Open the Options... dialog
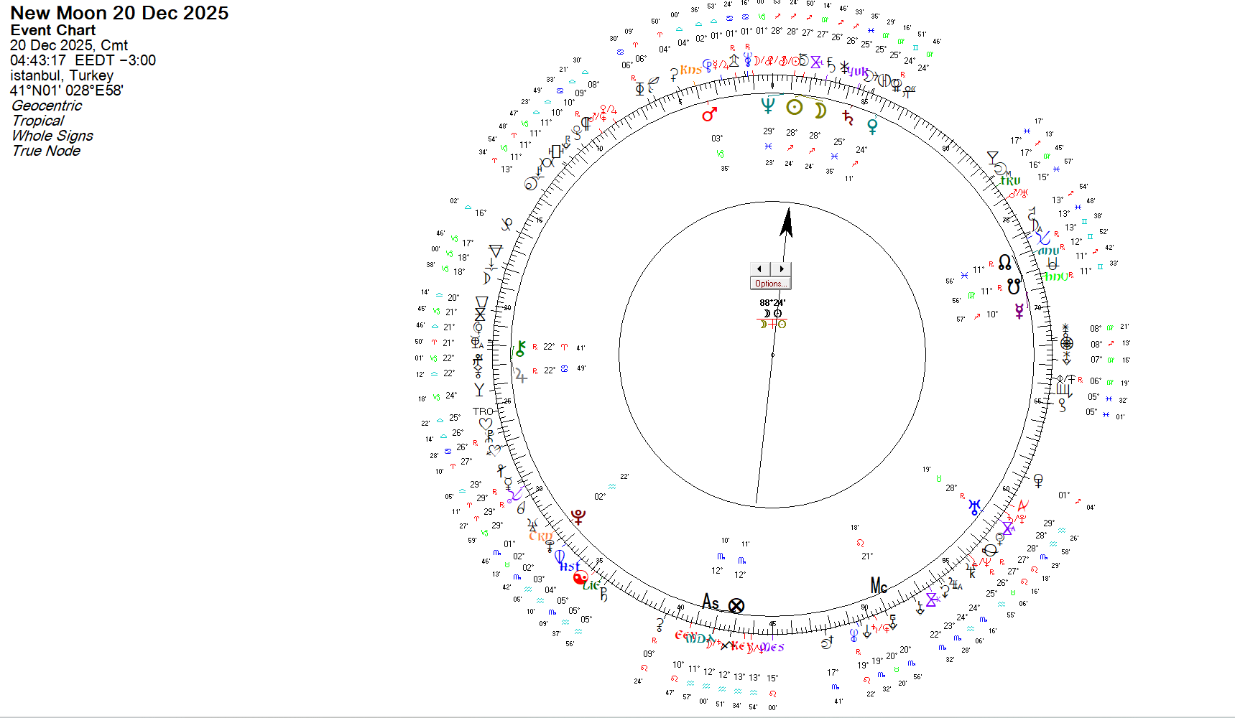The width and height of the screenshot is (1235, 718). tap(770, 284)
